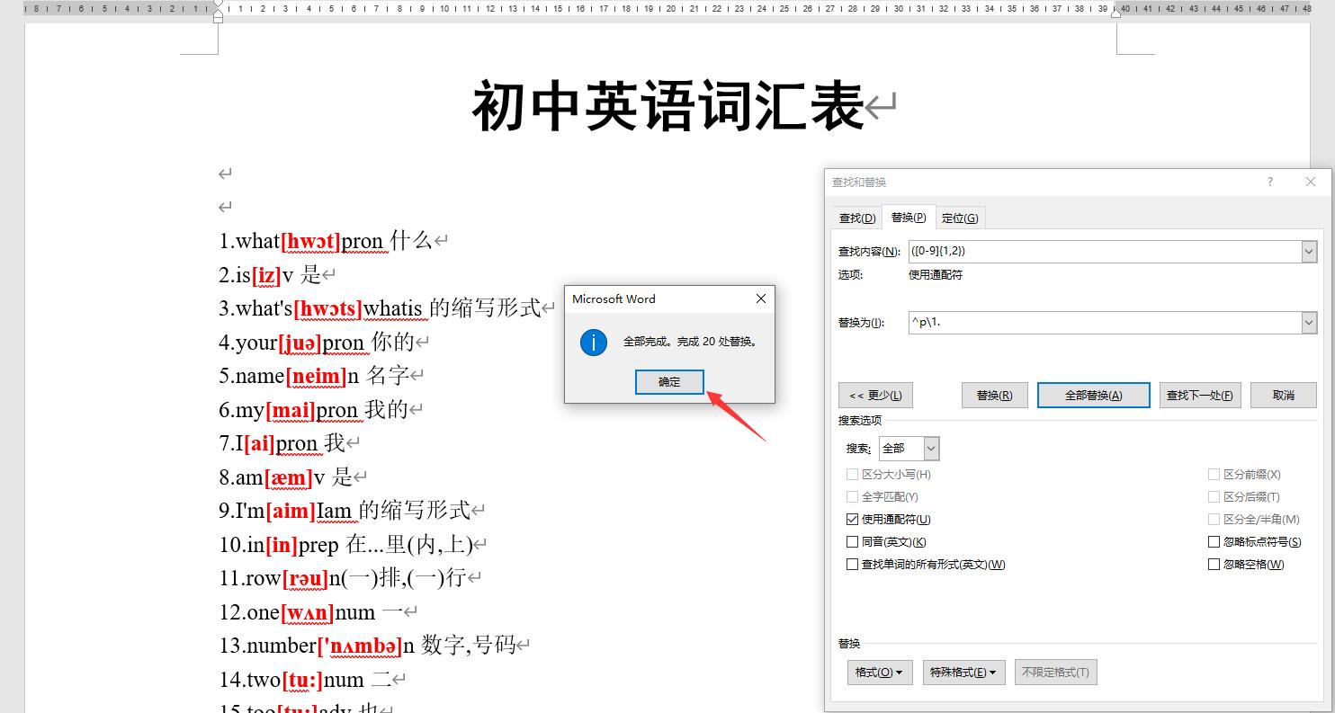The width and height of the screenshot is (1335, 713).
Task: Click the line 5.name[neim]n 名字
Action: tap(313, 376)
